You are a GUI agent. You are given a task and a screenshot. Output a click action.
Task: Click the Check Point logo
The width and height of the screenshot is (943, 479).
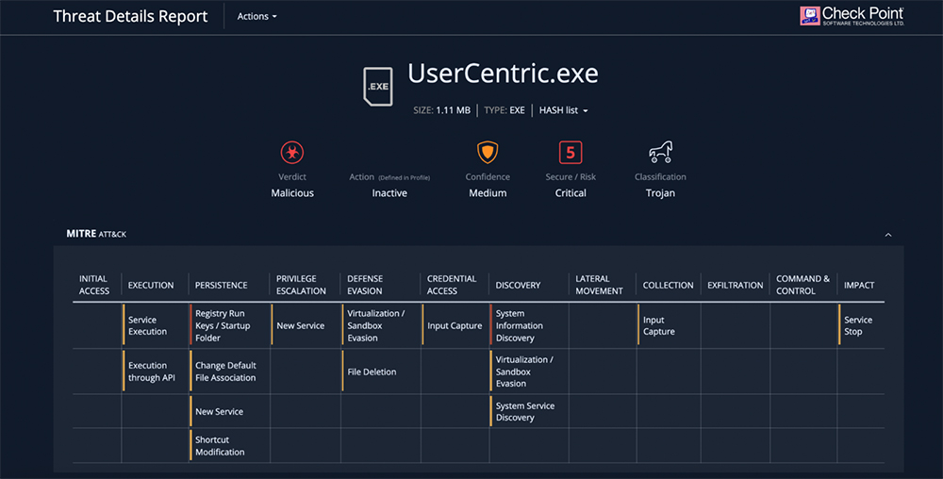click(852, 16)
